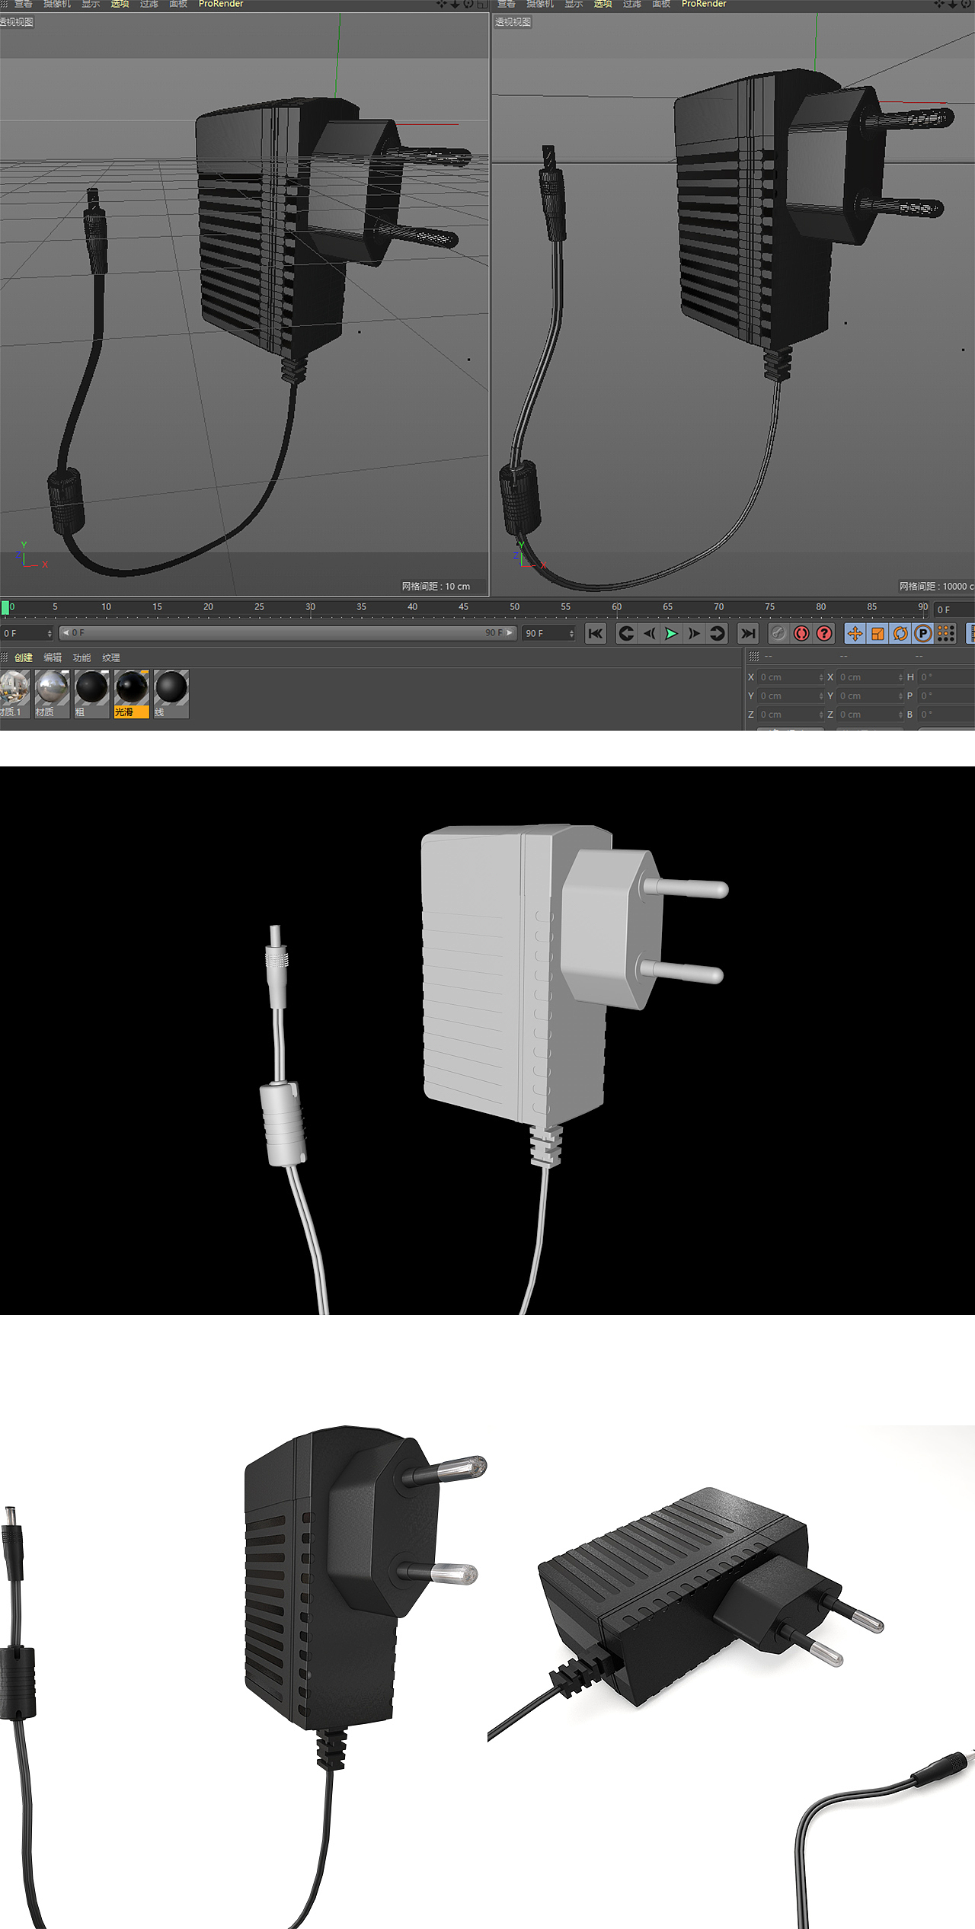The height and width of the screenshot is (1929, 975).
Task: Select the 材质.1 HDR material thumbnail
Action: [x=14, y=693]
